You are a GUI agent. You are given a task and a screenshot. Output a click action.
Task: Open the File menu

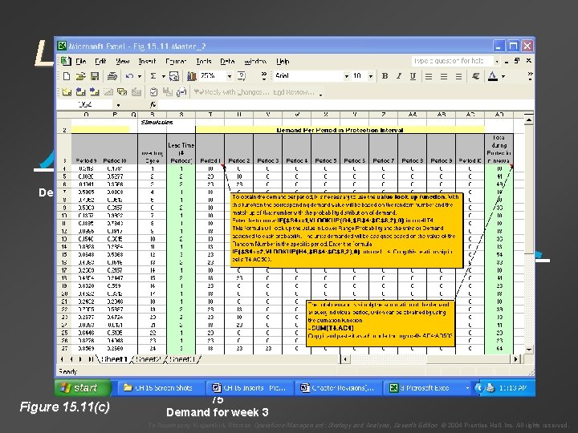[81, 61]
